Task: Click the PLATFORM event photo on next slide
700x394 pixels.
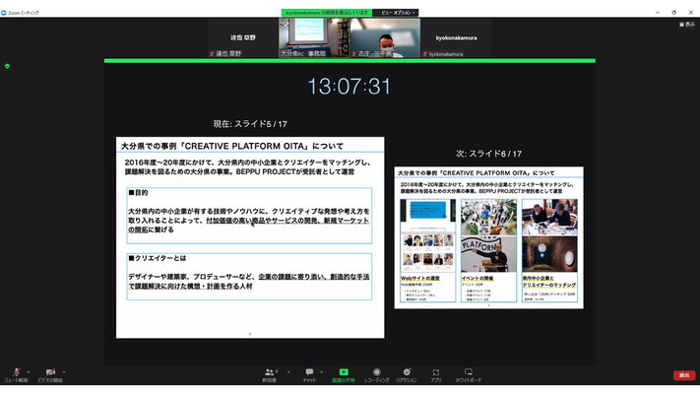Action: pos(488,254)
